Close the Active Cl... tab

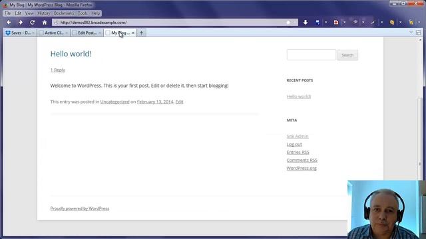[67, 33]
